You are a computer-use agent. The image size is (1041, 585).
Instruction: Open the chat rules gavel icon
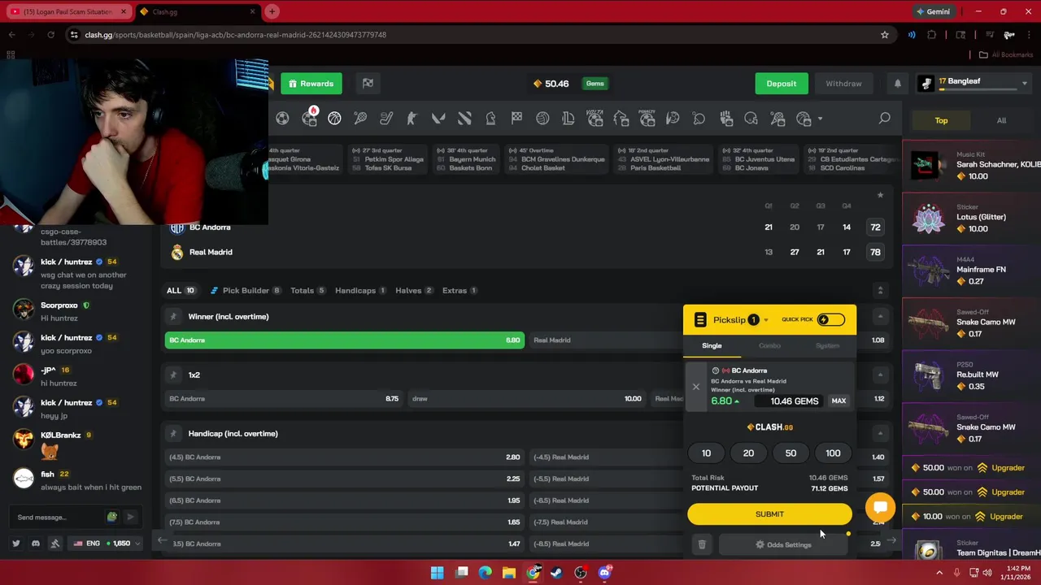click(x=54, y=543)
